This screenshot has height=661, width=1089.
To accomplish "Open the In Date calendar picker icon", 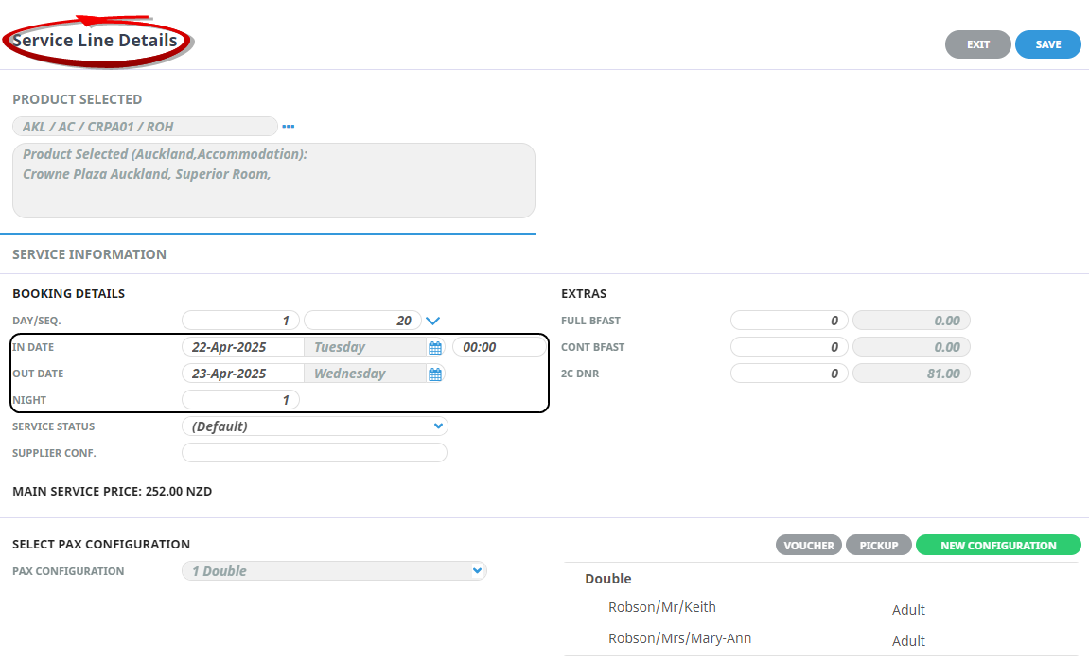I will (435, 348).
